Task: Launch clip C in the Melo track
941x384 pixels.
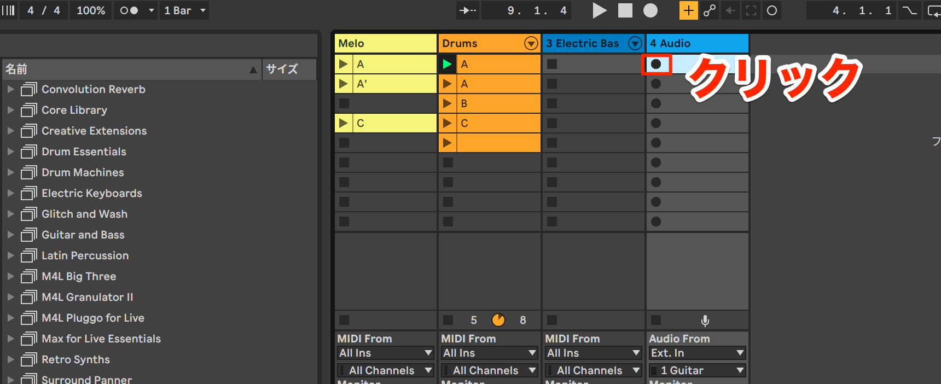Action: coord(343,123)
